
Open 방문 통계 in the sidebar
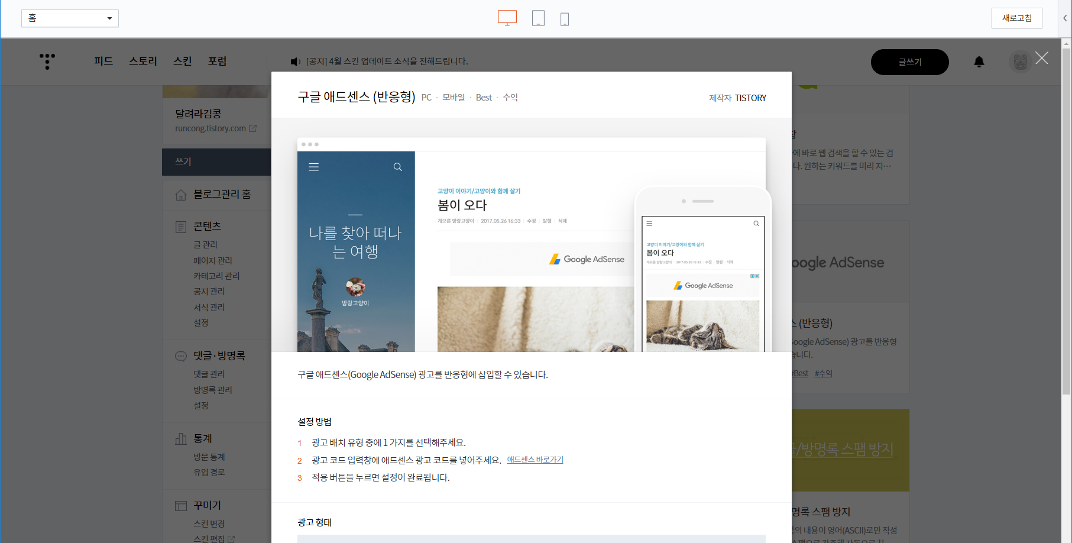coord(209,457)
